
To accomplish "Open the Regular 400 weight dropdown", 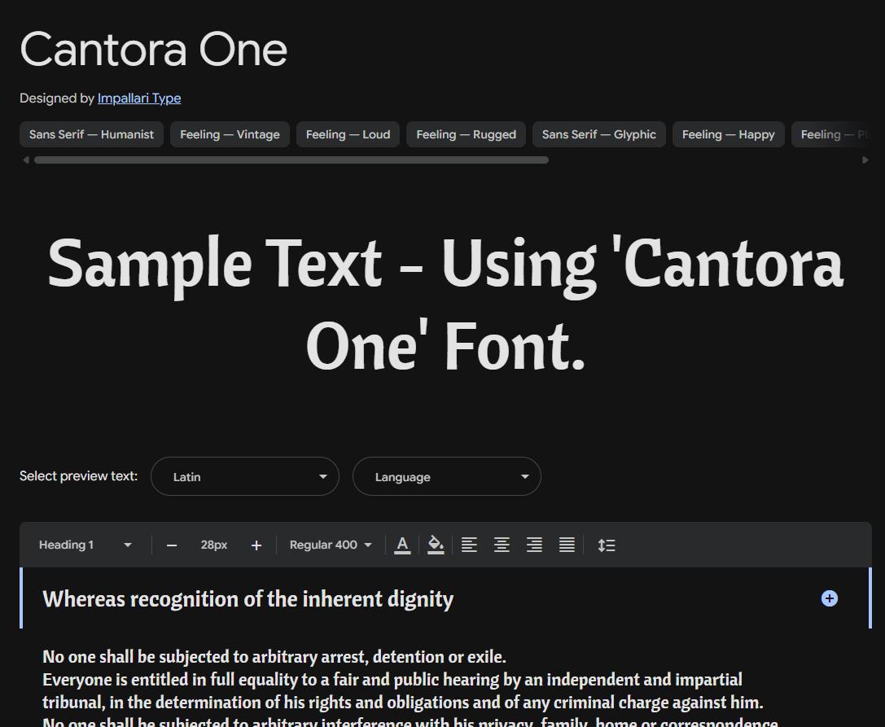I will 331,545.
